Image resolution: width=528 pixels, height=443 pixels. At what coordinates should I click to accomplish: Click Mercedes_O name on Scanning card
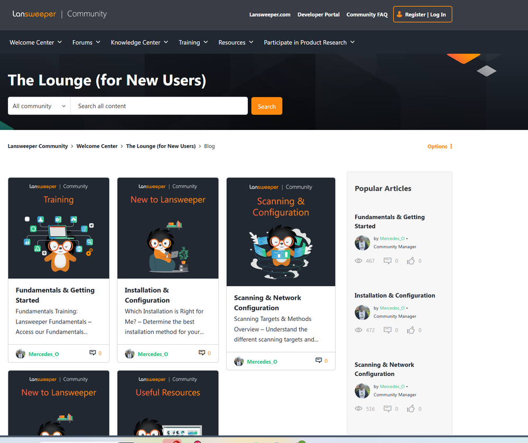tap(262, 362)
